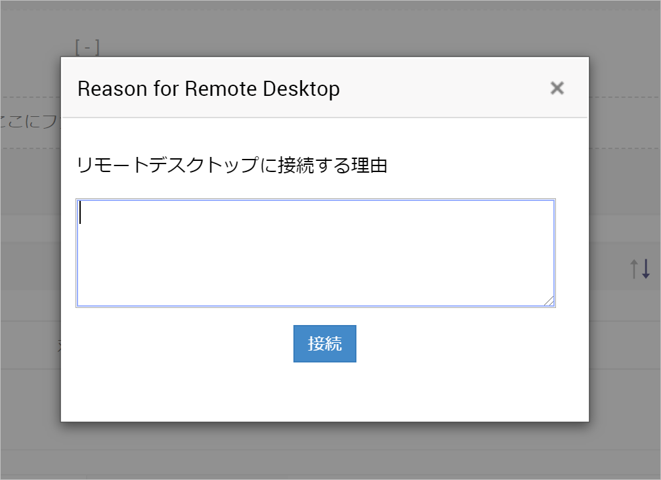661x480 pixels.
Task: Click the dimmed backdrop above the dialog
Action: (328, 28)
